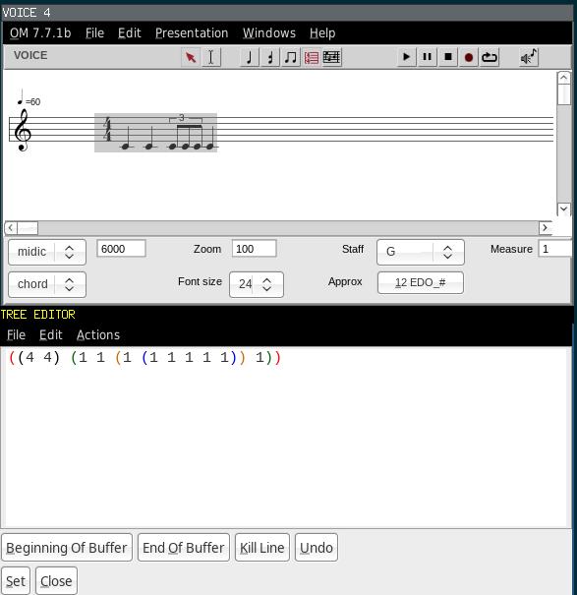Open the Staff G clef dropdown
The image size is (577, 595).
click(x=421, y=252)
